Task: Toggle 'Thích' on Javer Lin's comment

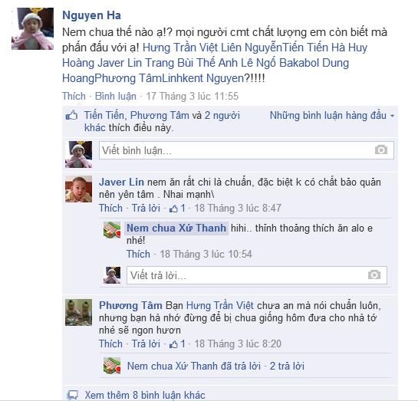Action: 110,208
